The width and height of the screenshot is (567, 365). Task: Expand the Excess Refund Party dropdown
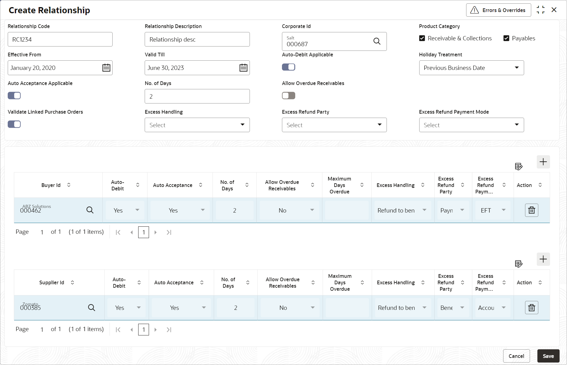point(334,125)
